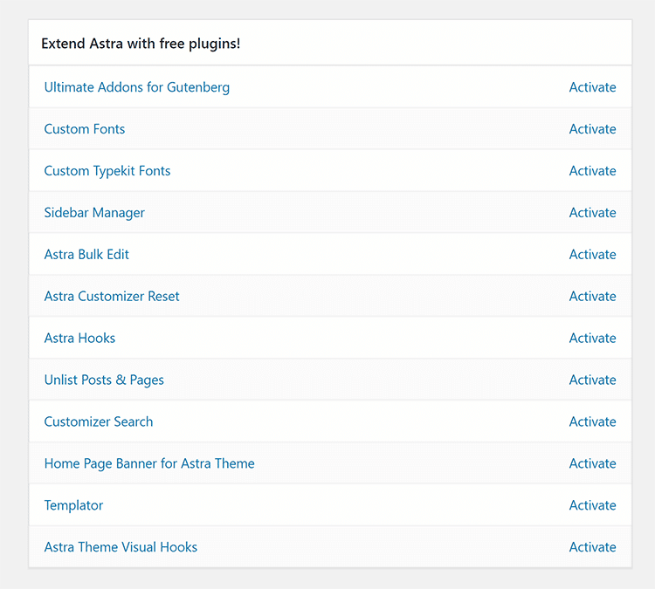Activate the Templator plugin
The image size is (655, 589).
point(592,506)
